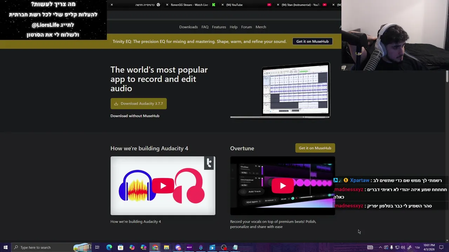Open the Google Chrome taskbar icon
The height and width of the screenshot is (252, 449).
point(155,247)
